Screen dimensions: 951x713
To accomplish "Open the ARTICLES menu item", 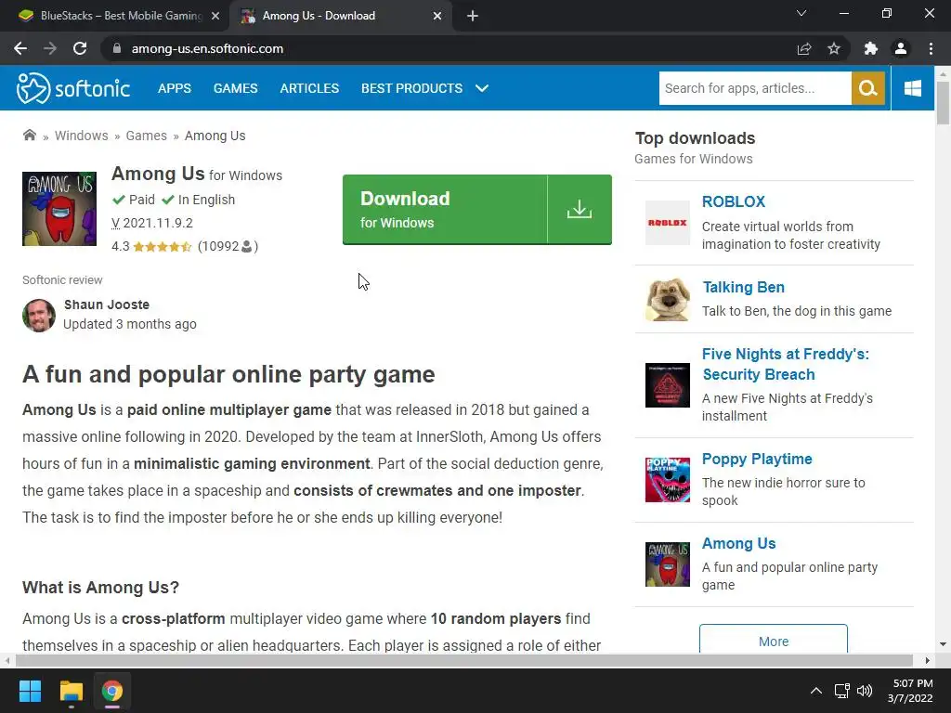I will tap(309, 88).
